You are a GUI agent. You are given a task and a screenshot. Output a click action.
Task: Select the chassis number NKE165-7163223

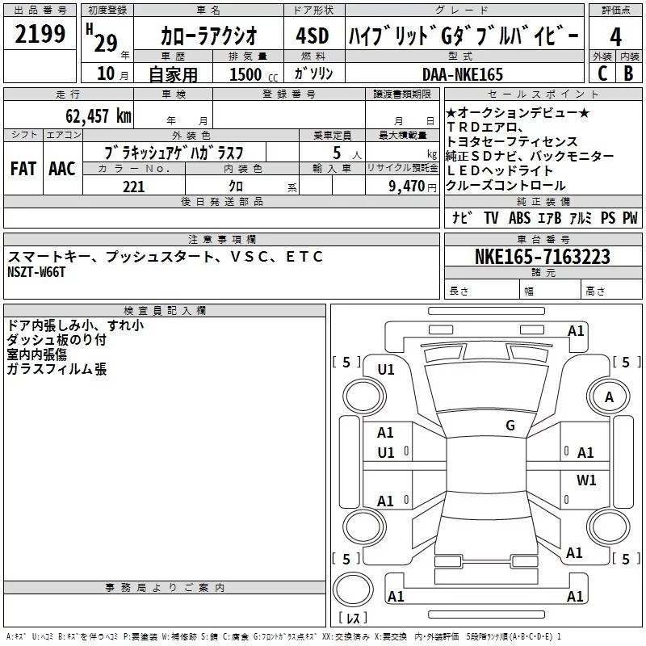(542, 256)
